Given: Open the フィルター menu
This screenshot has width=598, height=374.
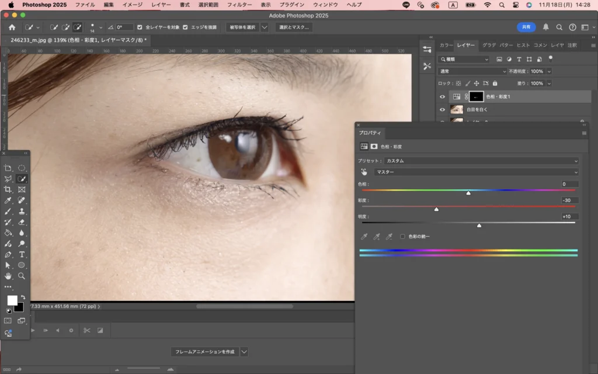Looking at the screenshot, I should [239, 5].
